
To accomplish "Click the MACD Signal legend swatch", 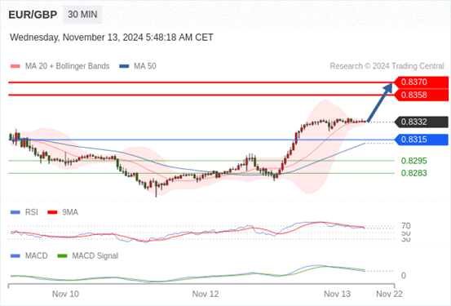I will click(62, 255).
